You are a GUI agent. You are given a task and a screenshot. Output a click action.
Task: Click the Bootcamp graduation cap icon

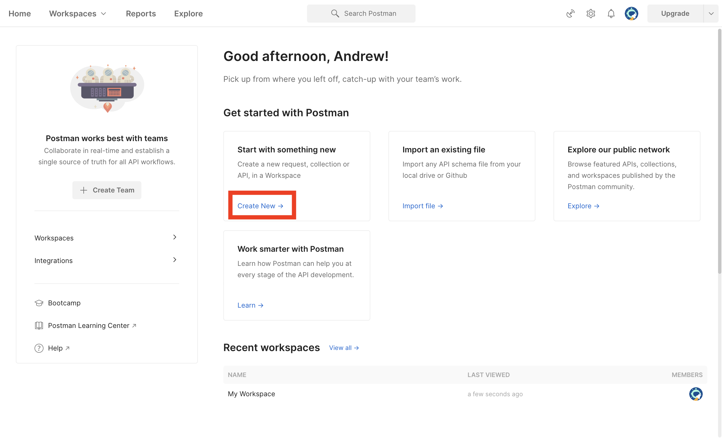click(x=39, y=303)
